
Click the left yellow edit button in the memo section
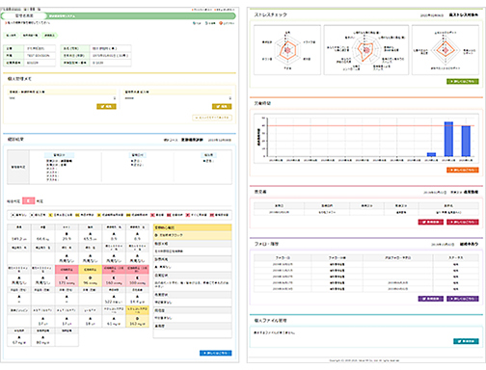click(106, 106)
